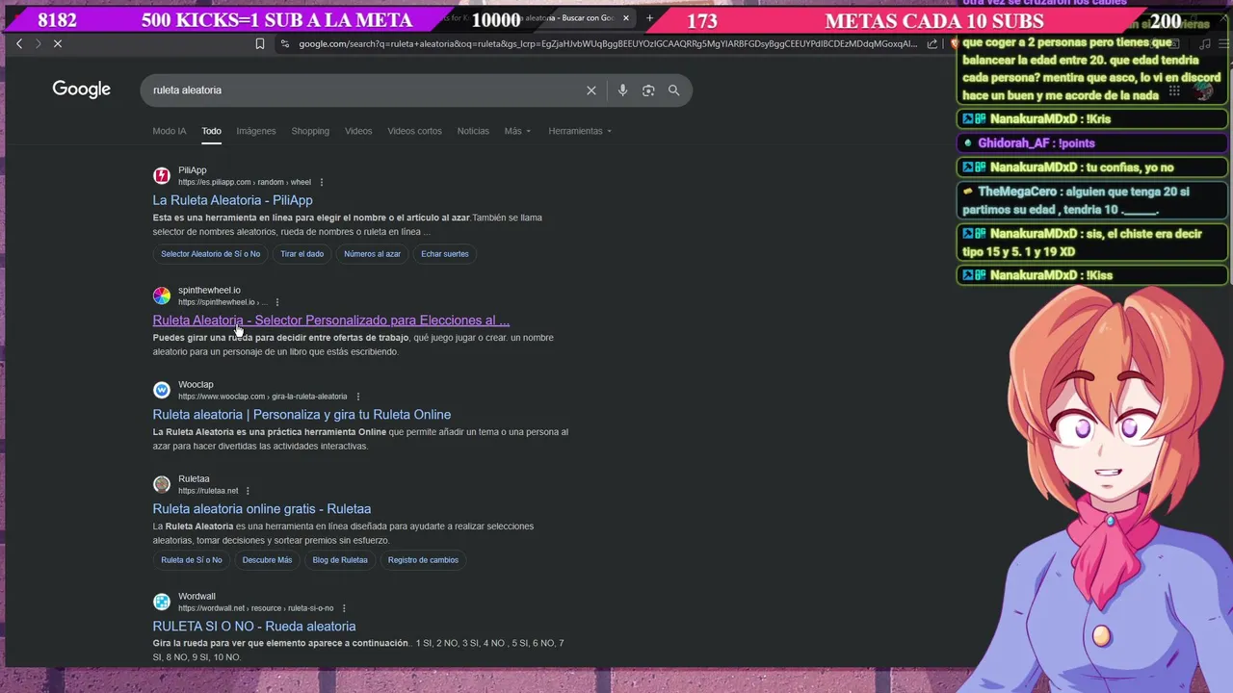Switch to Modo IA tab

169,131
